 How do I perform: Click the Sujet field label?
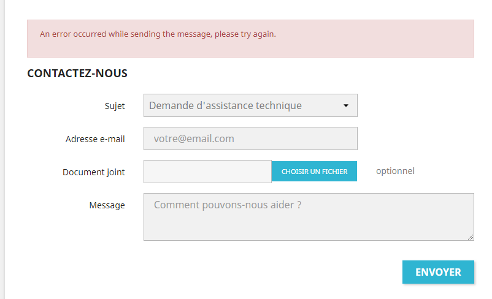115,106
